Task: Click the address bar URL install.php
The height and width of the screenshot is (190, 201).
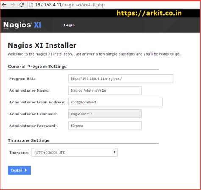Action: (70, 5)
